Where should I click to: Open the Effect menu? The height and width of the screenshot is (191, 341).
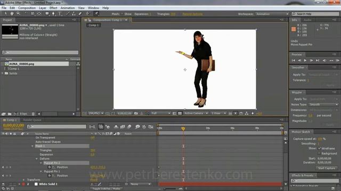(x=53, y=8)
